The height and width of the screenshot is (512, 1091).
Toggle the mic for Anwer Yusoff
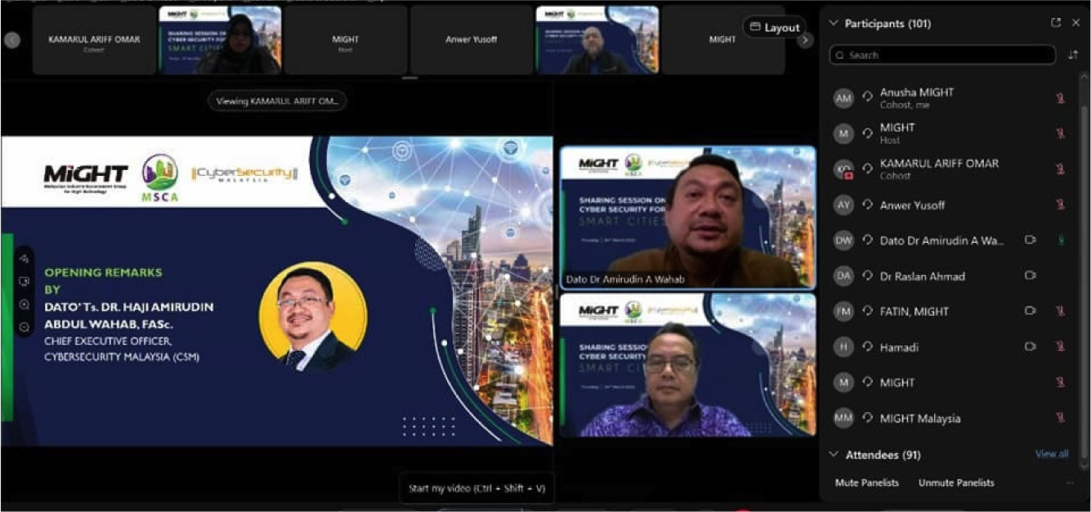(x=1061, y=205)
